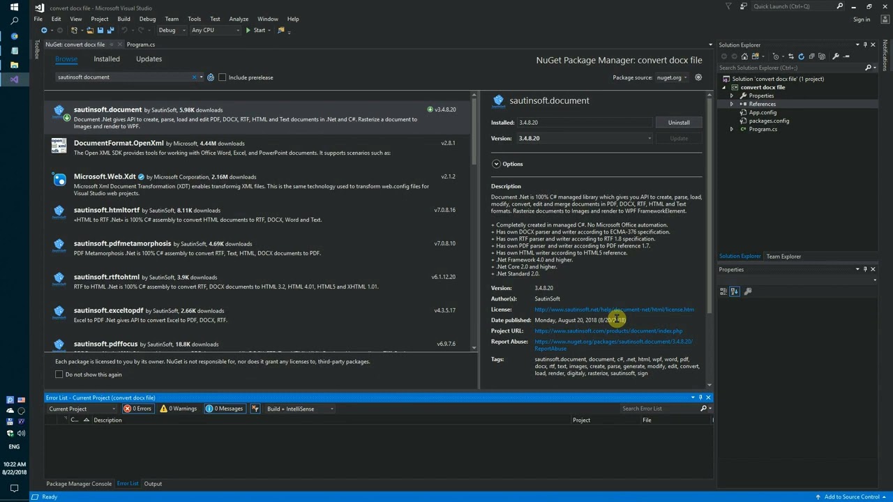893x502 pixels.
Task: Toggle the 0 Warnings filter
Action: pos(179,409)
